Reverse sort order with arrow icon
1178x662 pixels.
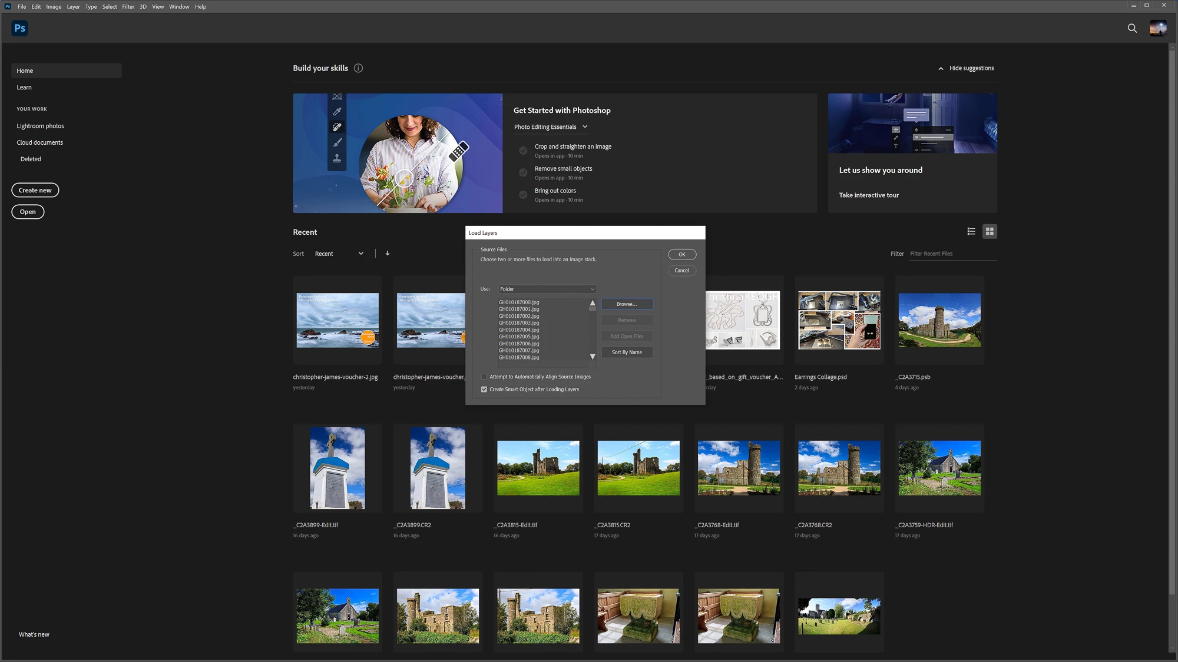(388, 254)
